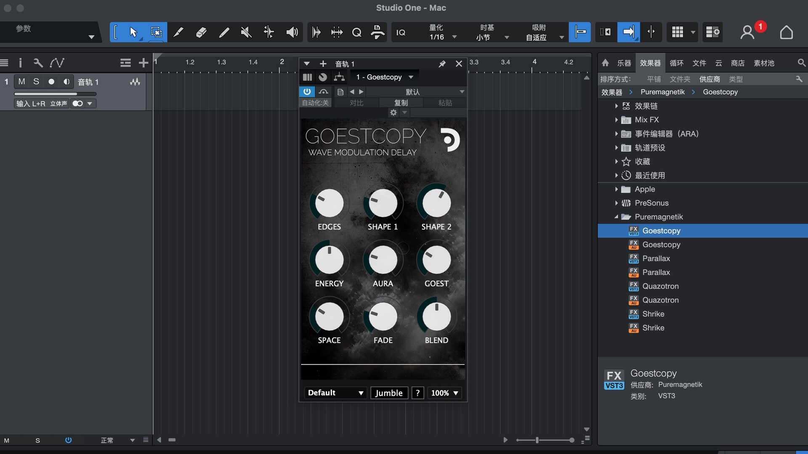The height and width of the screenshot is (454, 808).
Task: Click the track 1 volume fader
Action: (x=55, y=94)
